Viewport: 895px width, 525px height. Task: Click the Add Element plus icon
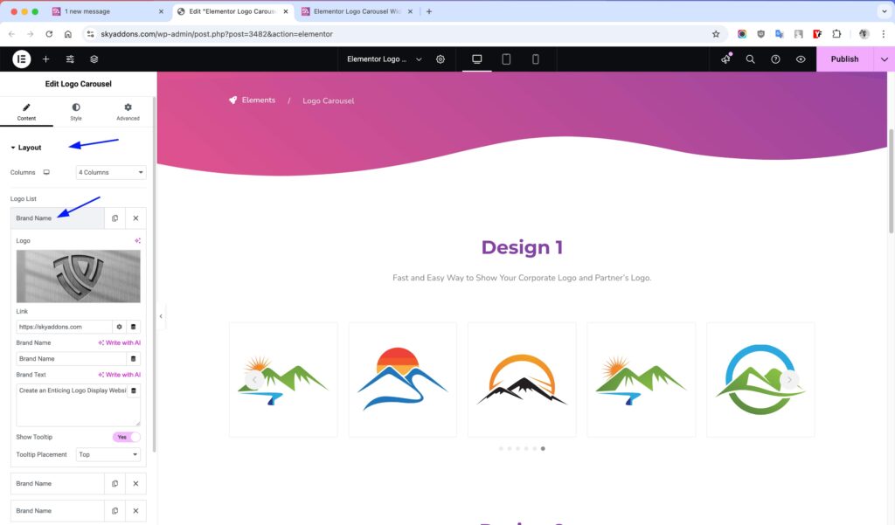click(45, 59)
